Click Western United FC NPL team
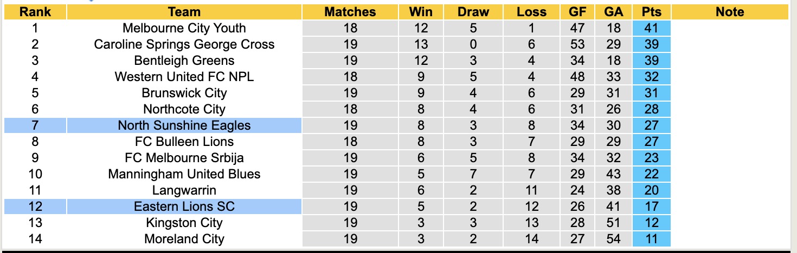Image resolution: width=797 pixels, height=253 pixels. click(184, 77)
